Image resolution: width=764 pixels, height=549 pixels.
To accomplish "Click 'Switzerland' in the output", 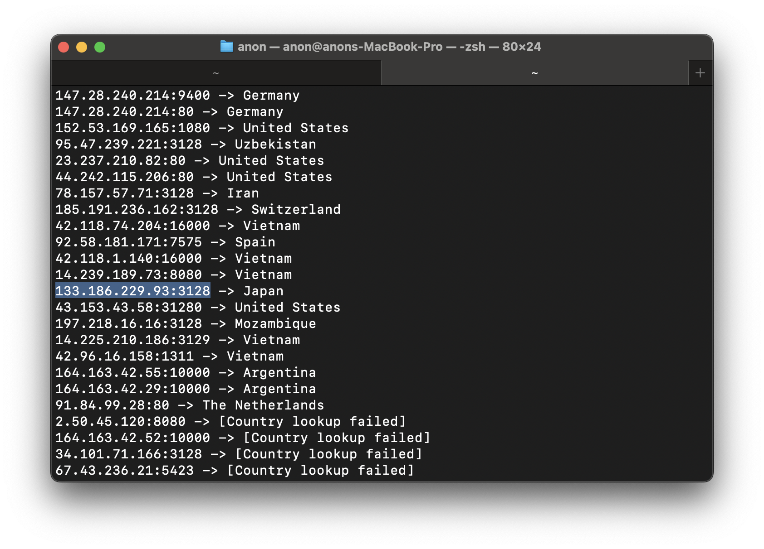I will pyautogui.click(x=296, y=209).
